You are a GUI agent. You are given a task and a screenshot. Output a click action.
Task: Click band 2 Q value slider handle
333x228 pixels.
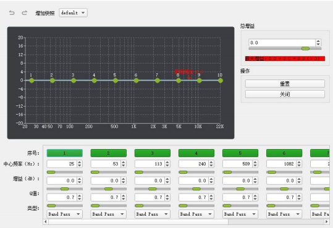[x=95, y=206]
